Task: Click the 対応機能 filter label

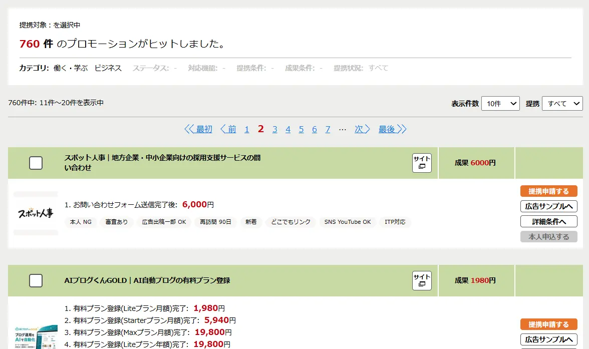Action: (202, 68)
